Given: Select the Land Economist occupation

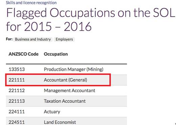Looking at the screenshot, I should tap(60, 122).
